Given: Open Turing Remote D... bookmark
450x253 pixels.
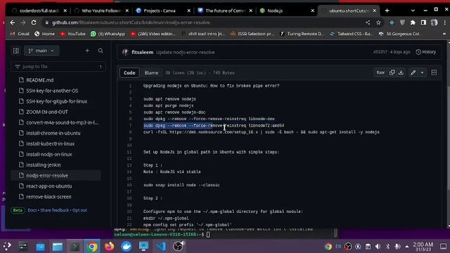Looking at the screenshot, I should (302, 34).
